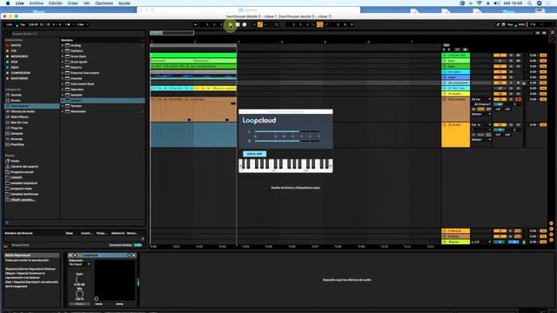Viewport: 557px width, 313px height.
Task: Open the Grooves browser category
Action: click(x=17, y=139)
